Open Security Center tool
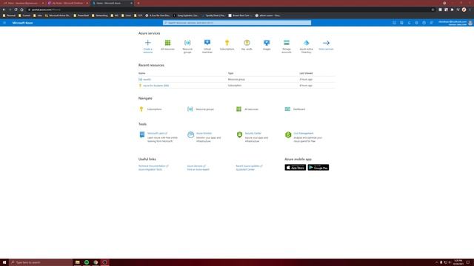 point(253,133)
